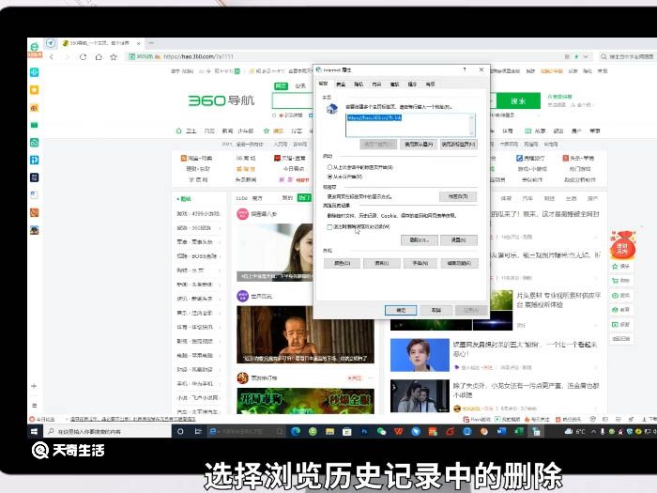Open the old man photo thumbnail in news feed
Image resolution: width=657 pixels, height=493 pixels.
[x=305, y=334]
